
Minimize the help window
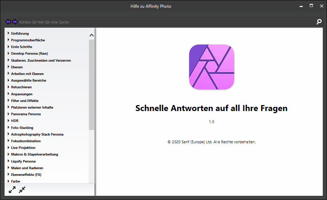click(301, 6)
